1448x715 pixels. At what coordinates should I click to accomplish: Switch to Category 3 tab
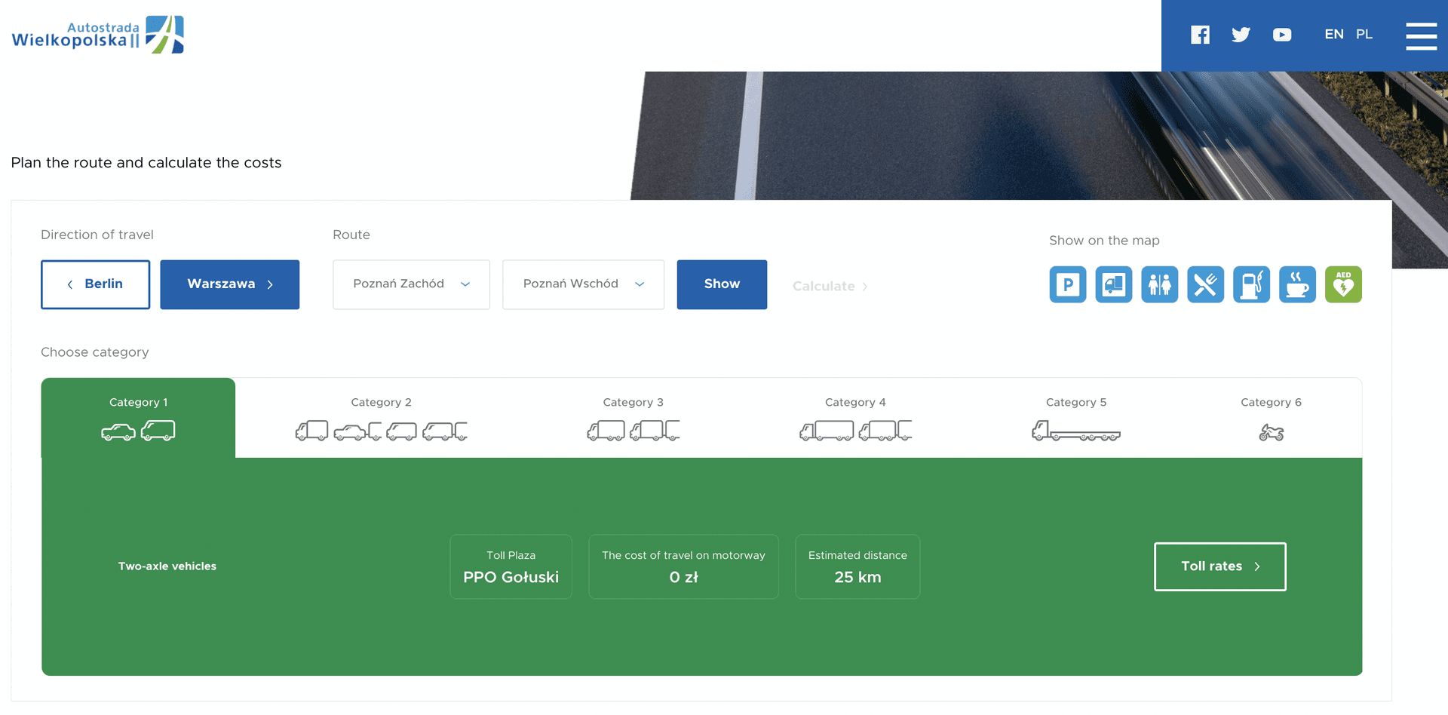coord(633,418)
